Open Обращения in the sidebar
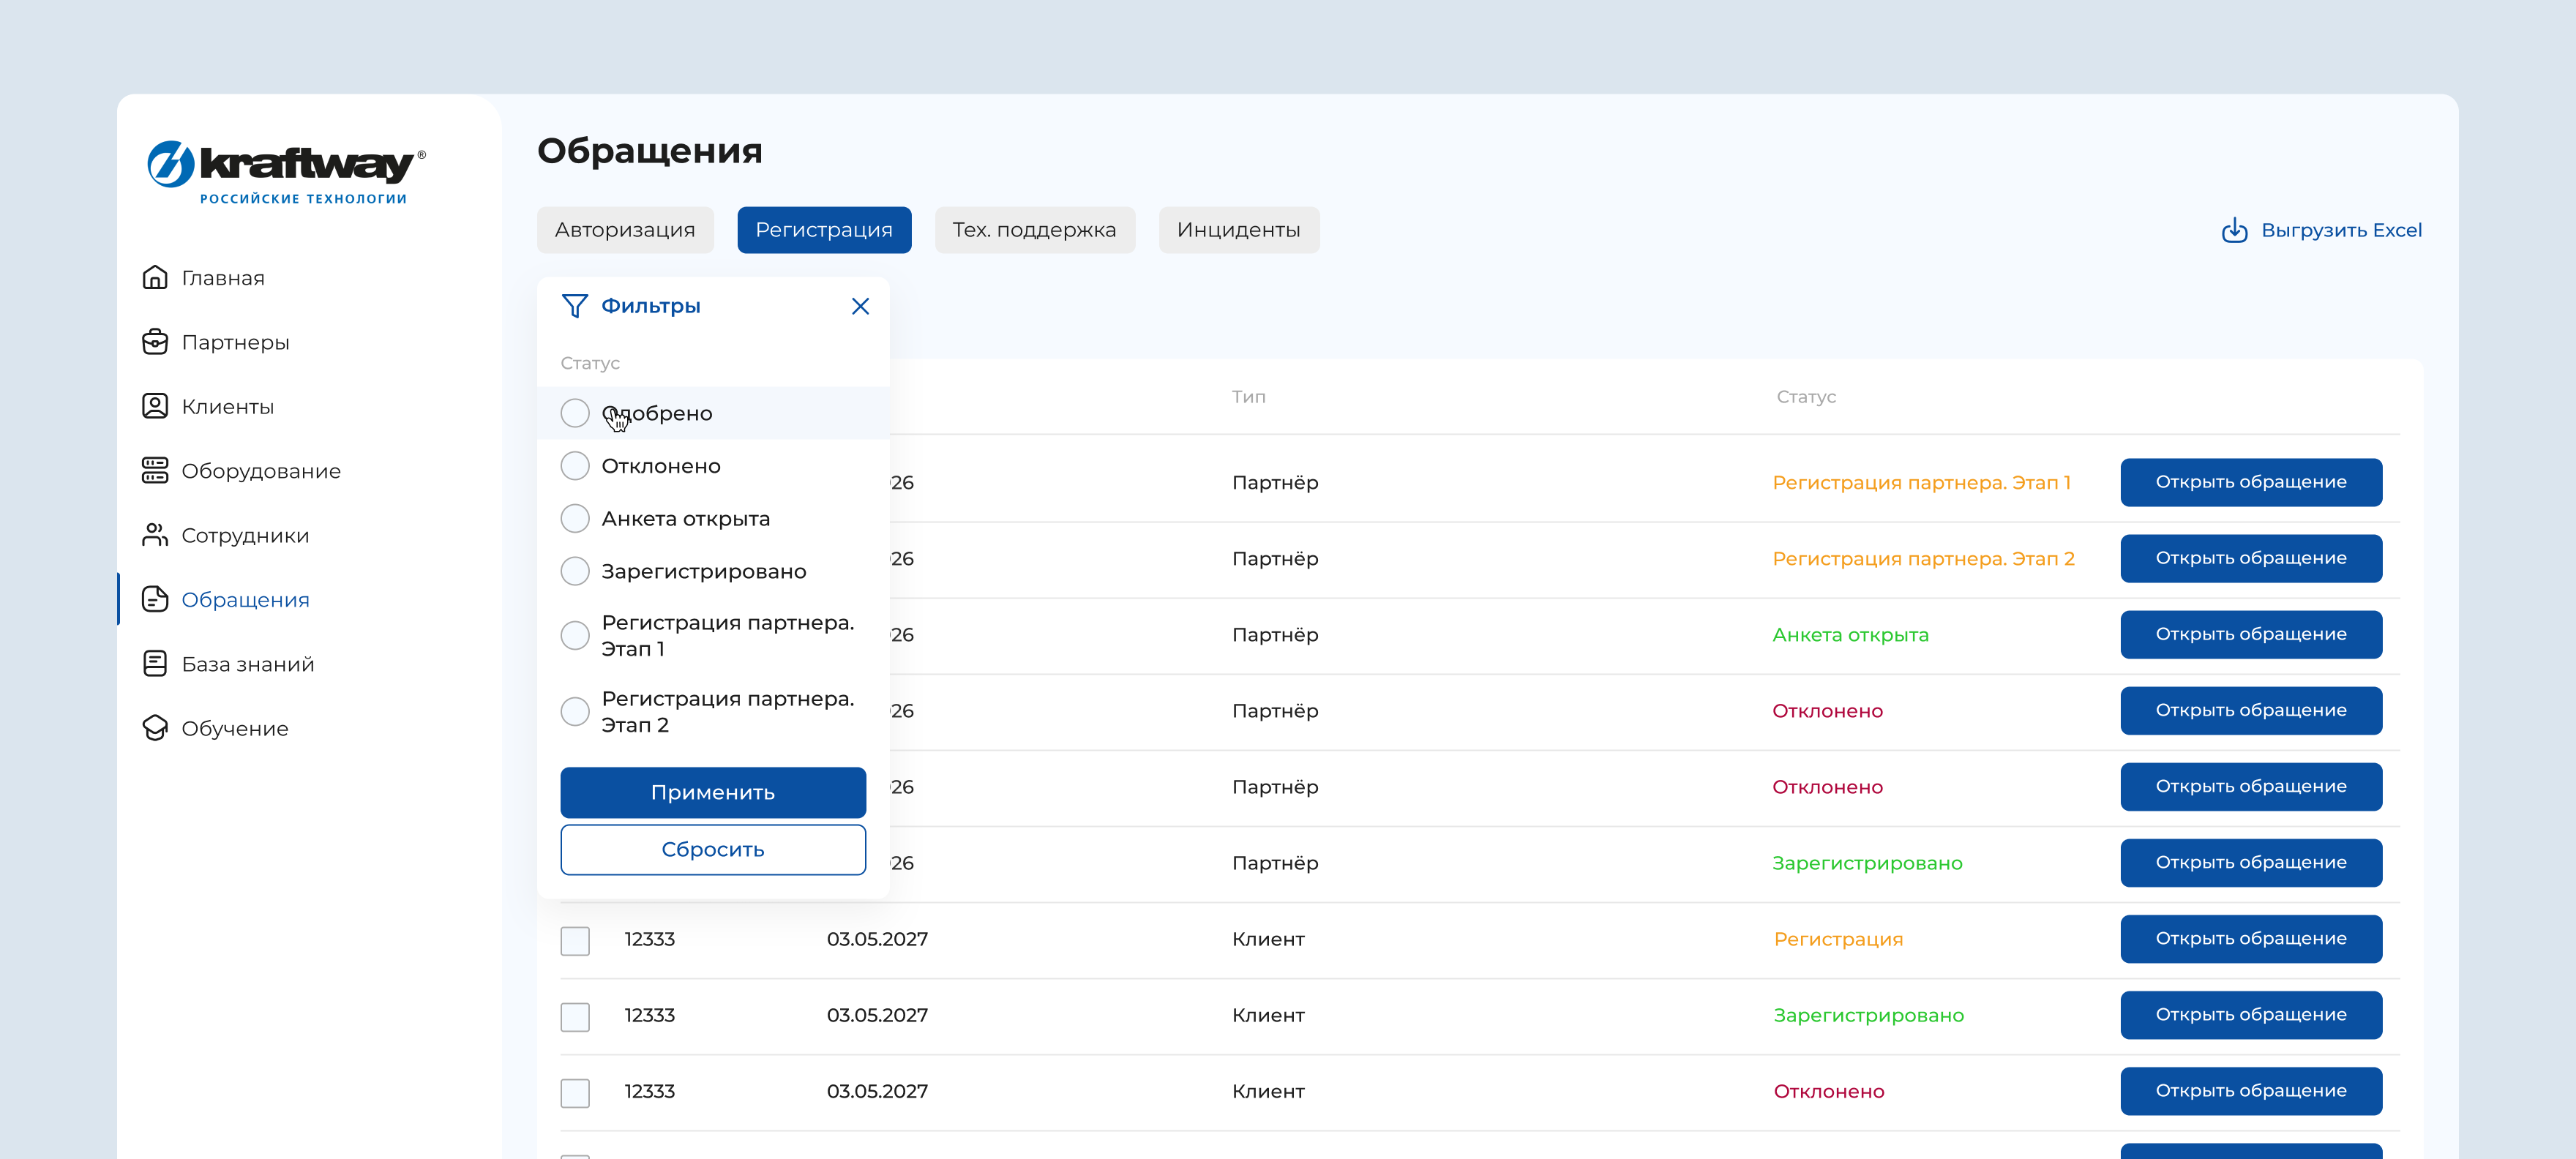This screenshot has width=2576, height=1159. coord(245,600)
